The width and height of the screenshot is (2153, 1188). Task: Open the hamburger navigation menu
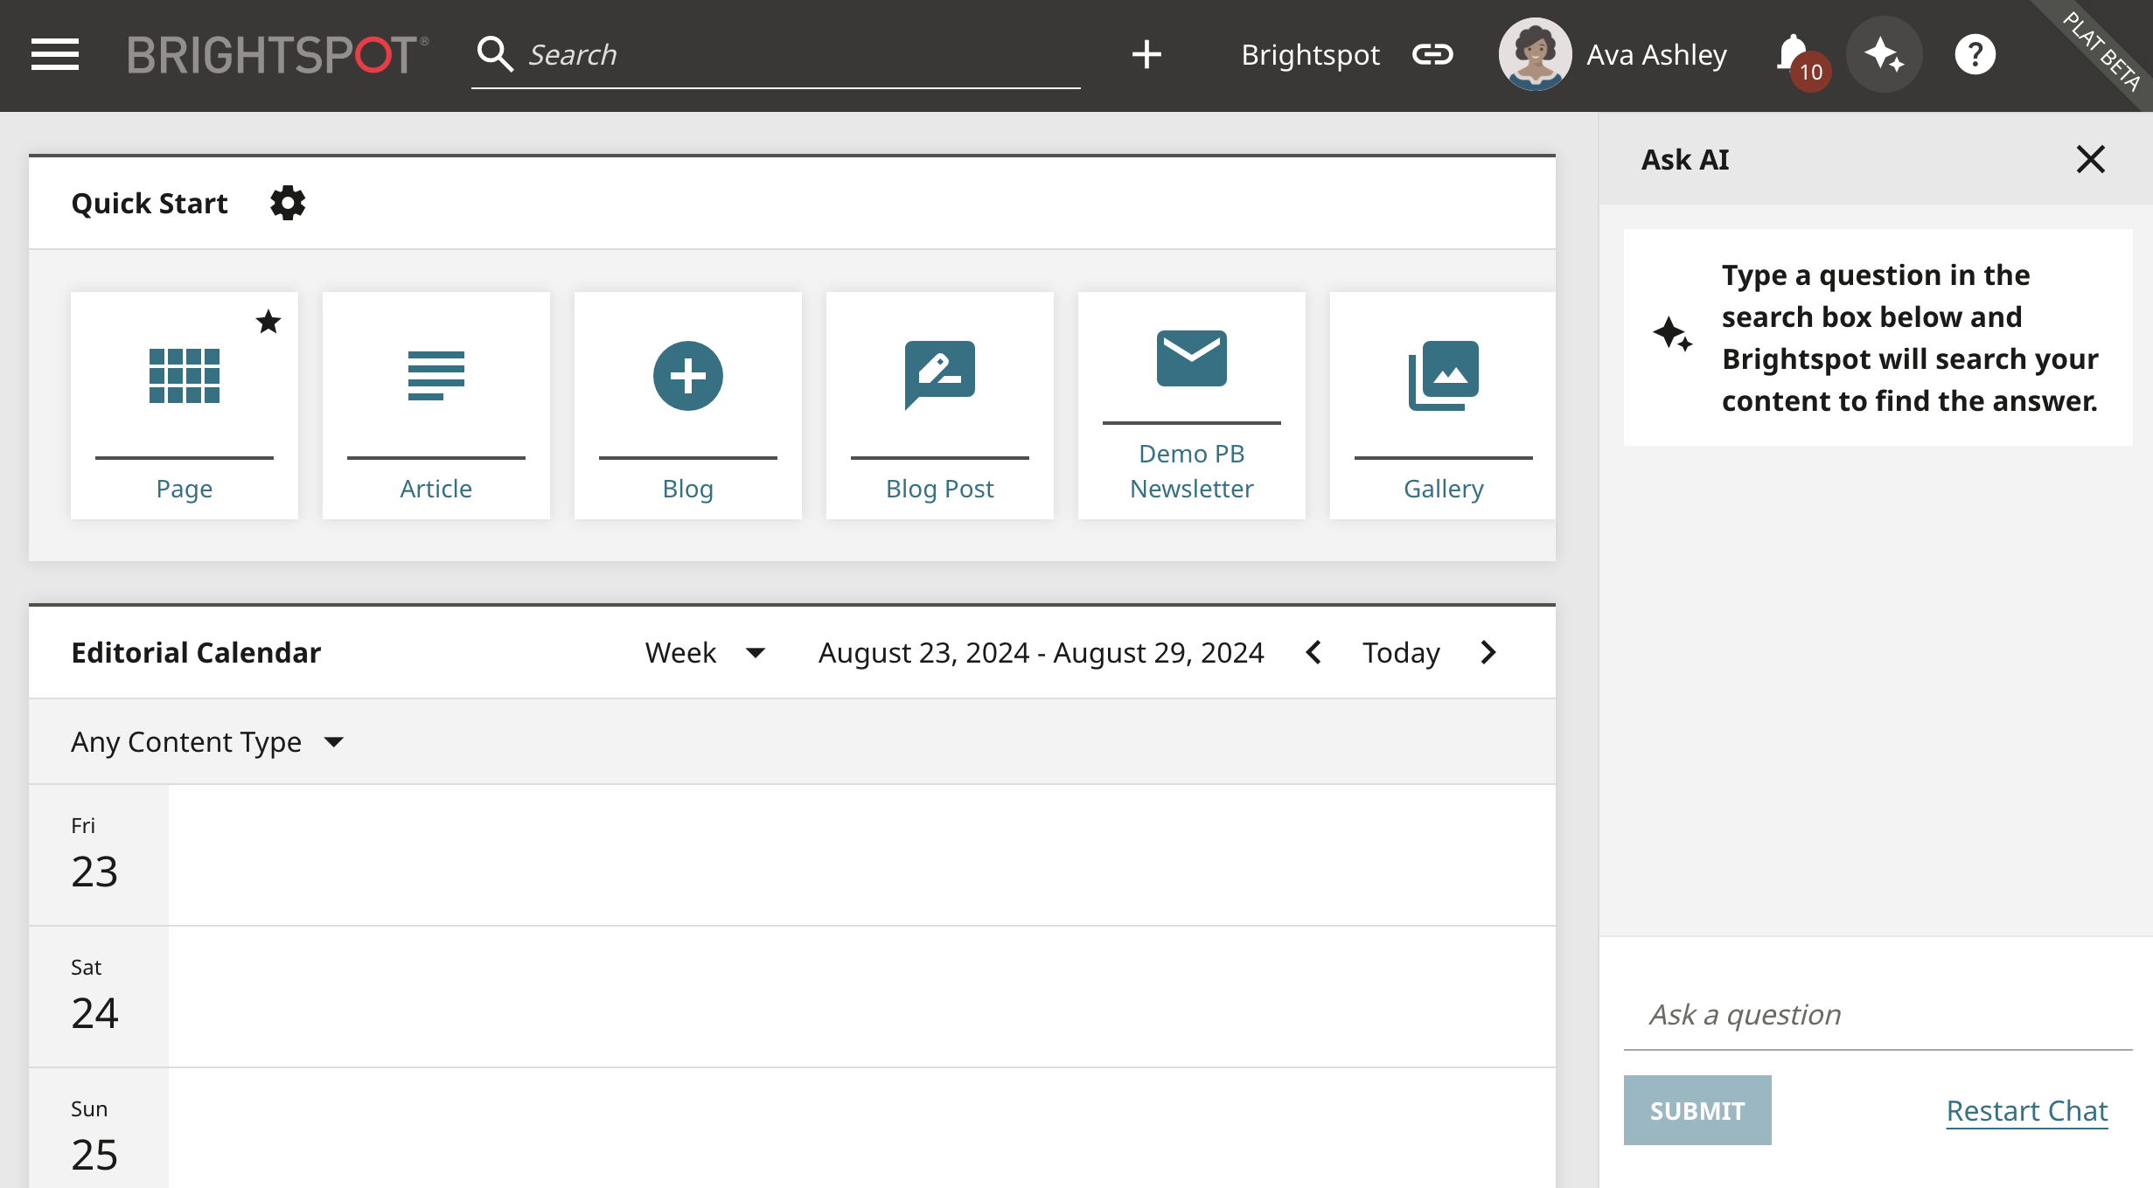click(55, 54)
